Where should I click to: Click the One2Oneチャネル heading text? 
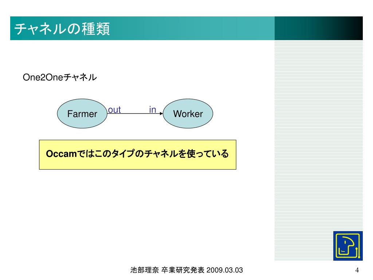tap(60, 77)
